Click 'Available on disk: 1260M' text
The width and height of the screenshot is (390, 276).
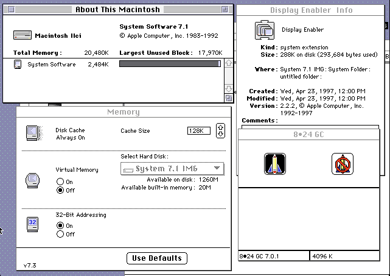point(183,180)
